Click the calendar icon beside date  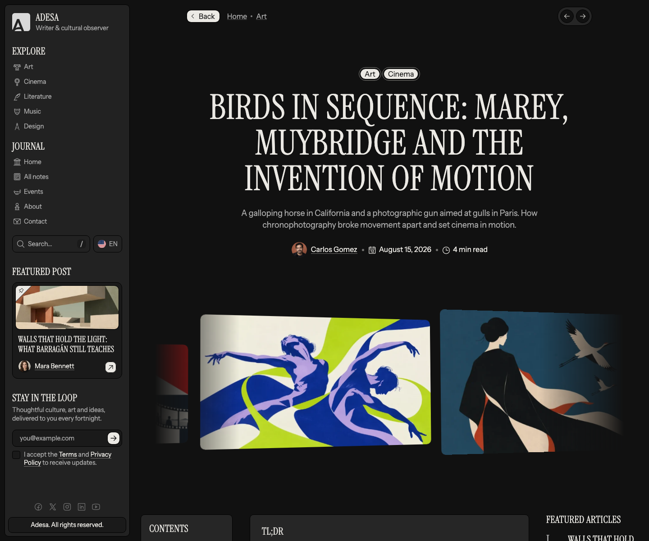[372, 250]
